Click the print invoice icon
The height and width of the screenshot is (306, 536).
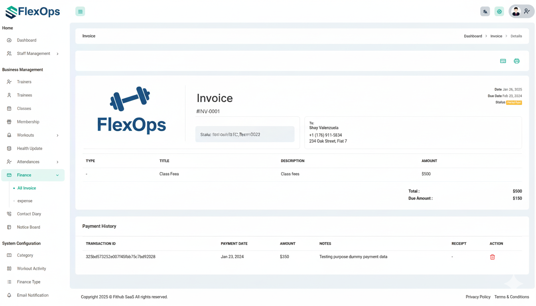point(516,61)
